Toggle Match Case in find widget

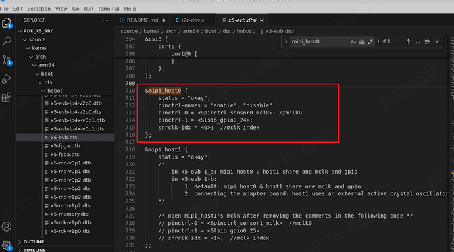click(x=353, y=41)
